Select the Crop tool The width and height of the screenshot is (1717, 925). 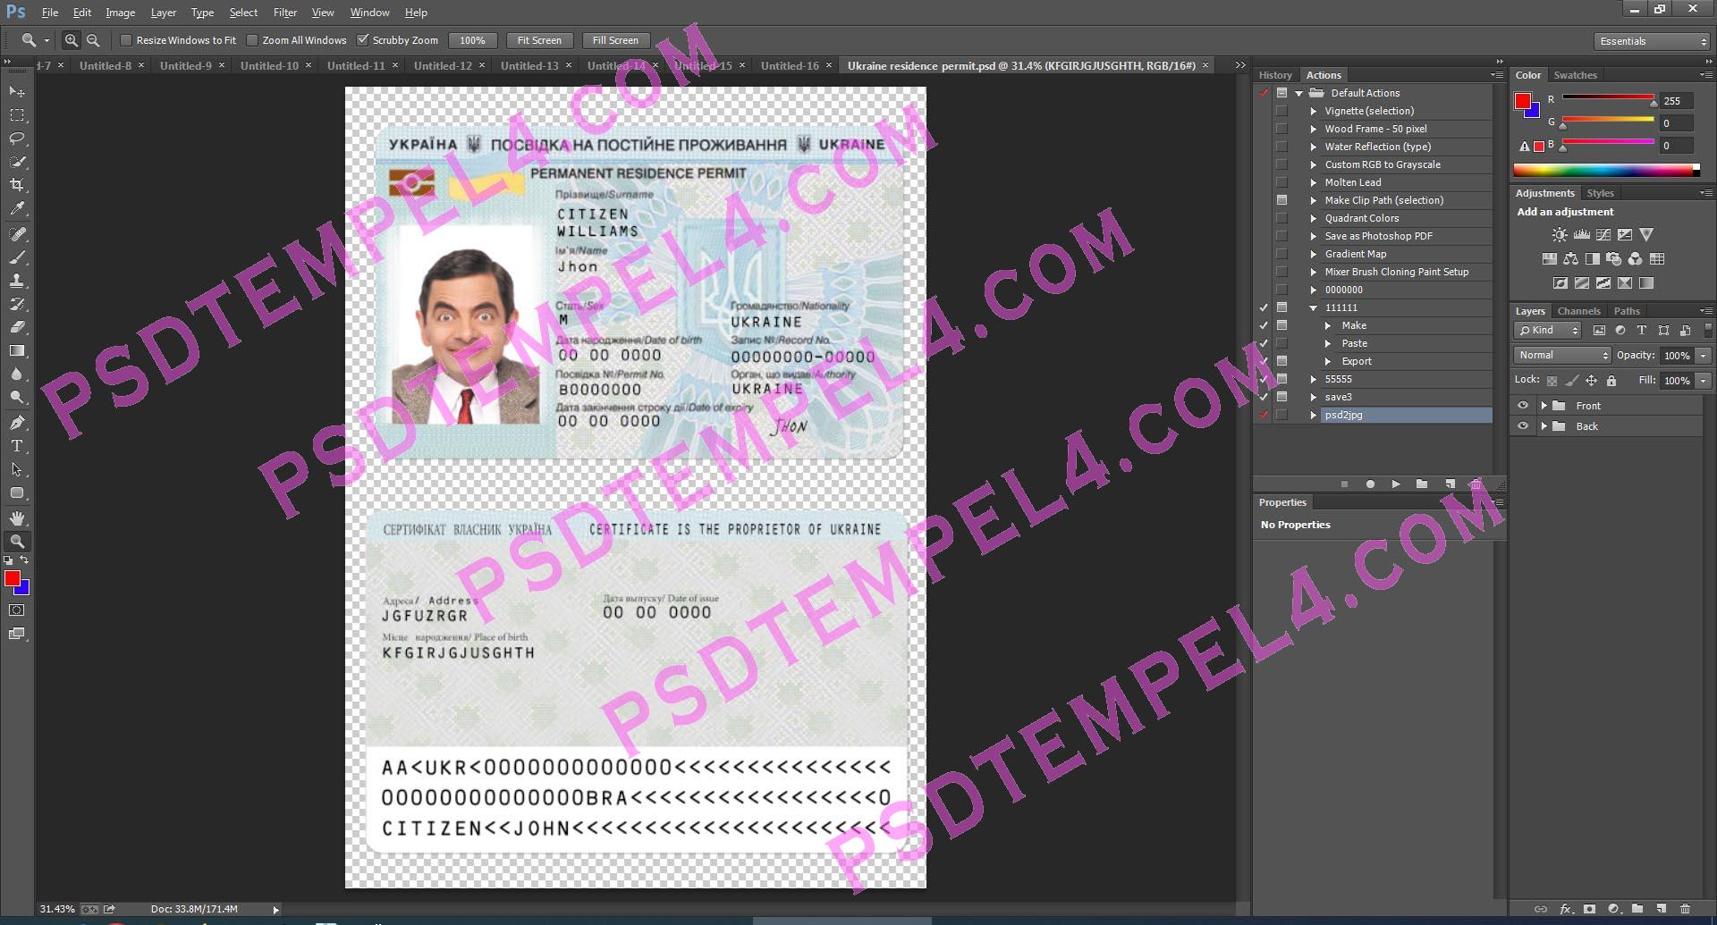click(x=17, y=185)
